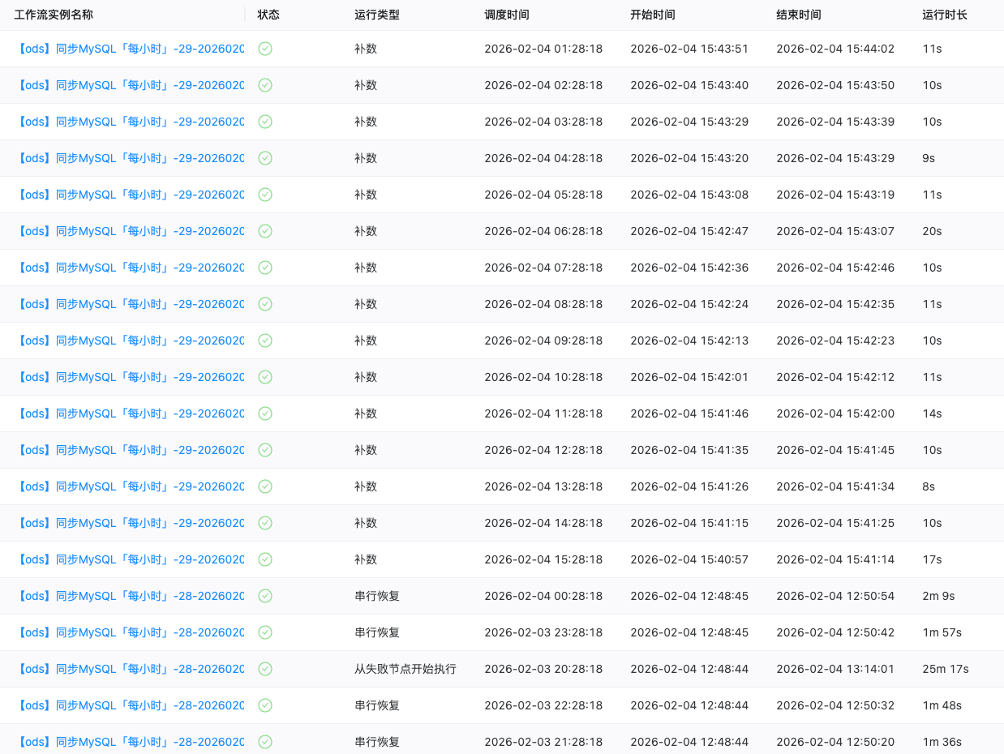The width and height of the screenshot is (1004, 754).
Task: Select start time 2026-02-04 15:43:51 cell
Action: pos(689,49)
